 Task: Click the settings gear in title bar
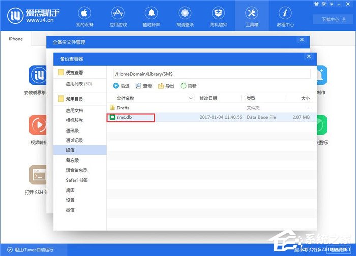click(324, 4)
